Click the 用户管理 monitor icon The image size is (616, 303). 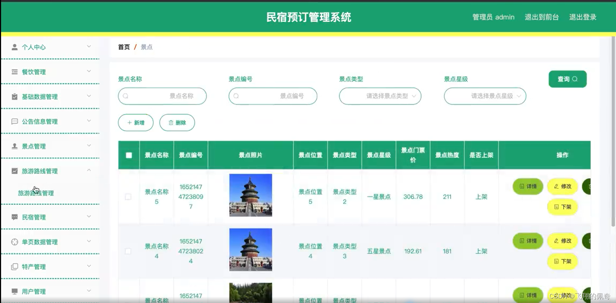click(x=15, y=292)
